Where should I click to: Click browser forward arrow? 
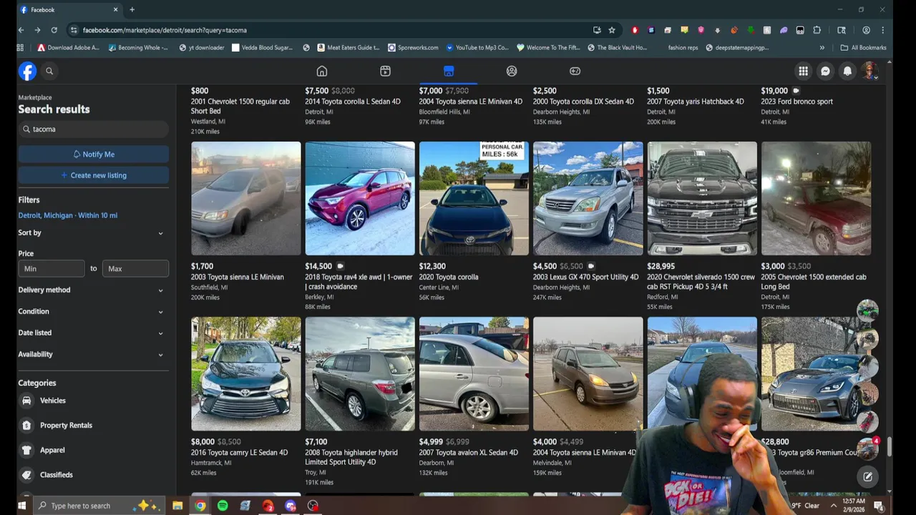pos(37,30)
